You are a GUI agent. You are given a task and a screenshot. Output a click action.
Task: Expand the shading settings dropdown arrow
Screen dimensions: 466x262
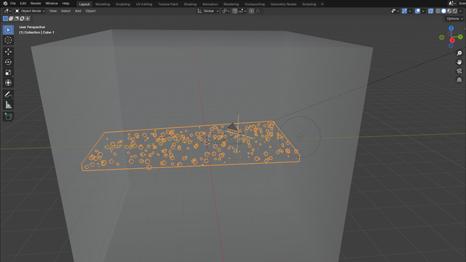click(x=461, y=11)
